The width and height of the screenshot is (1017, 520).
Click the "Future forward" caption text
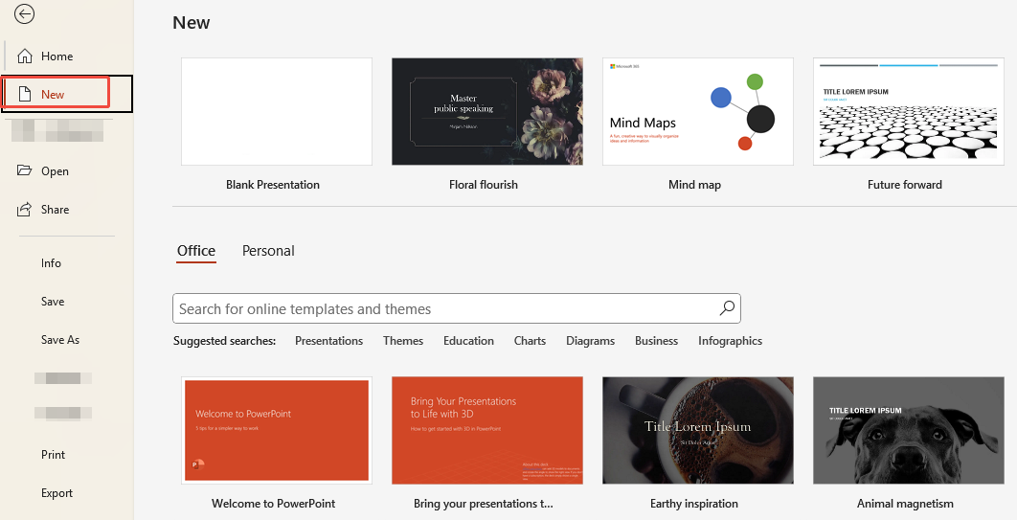point(905,185)
